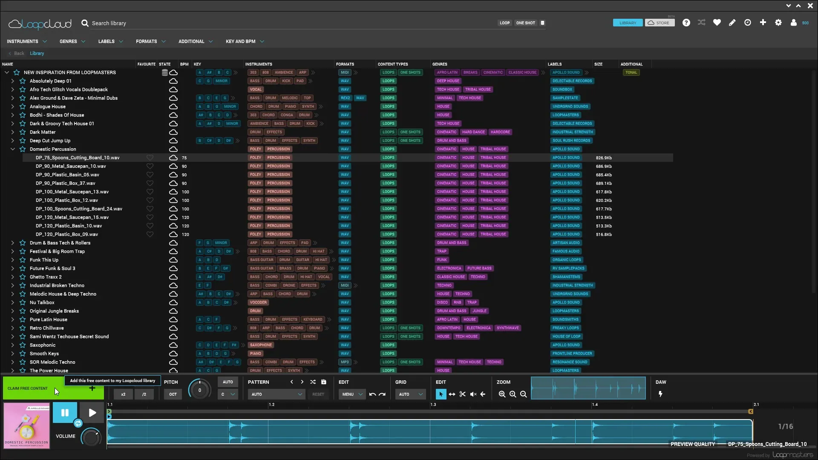Select the reverse left-arrow tool
Viewport: 818px width, 460px height.
483,394
